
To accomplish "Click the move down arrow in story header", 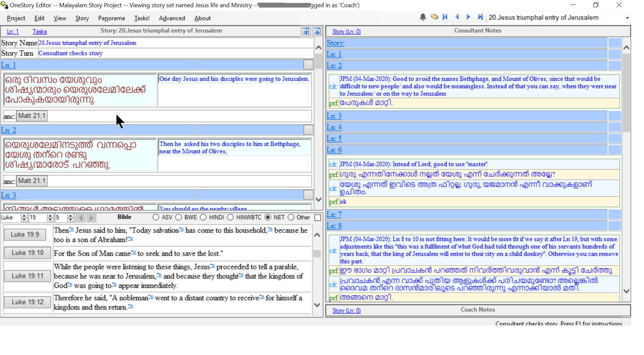I will pyautogui.click(x=317, y=32).
